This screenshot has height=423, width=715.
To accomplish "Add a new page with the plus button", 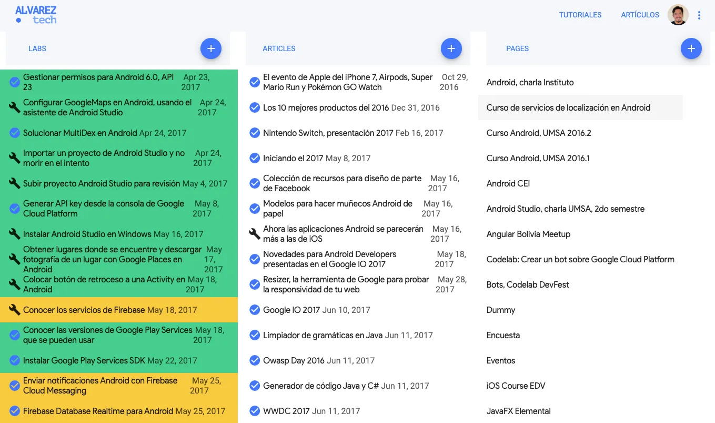I will (x=691, y=48).
